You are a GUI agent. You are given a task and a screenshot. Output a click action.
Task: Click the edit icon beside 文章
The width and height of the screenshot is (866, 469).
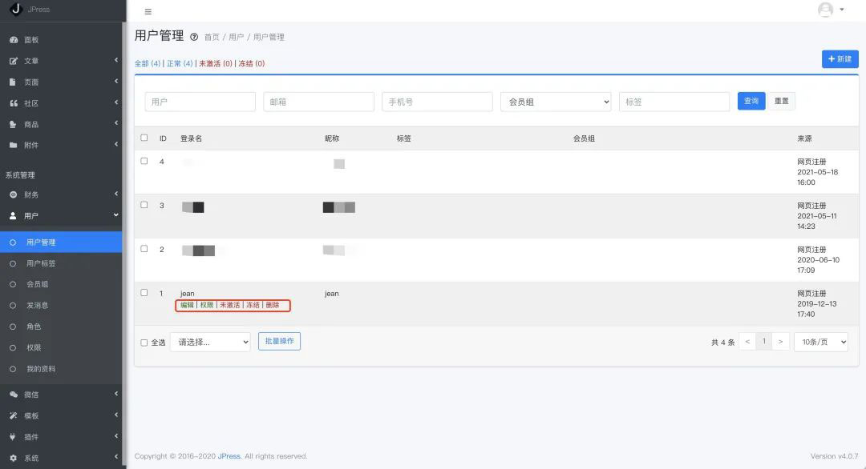[x=13, y=61]
